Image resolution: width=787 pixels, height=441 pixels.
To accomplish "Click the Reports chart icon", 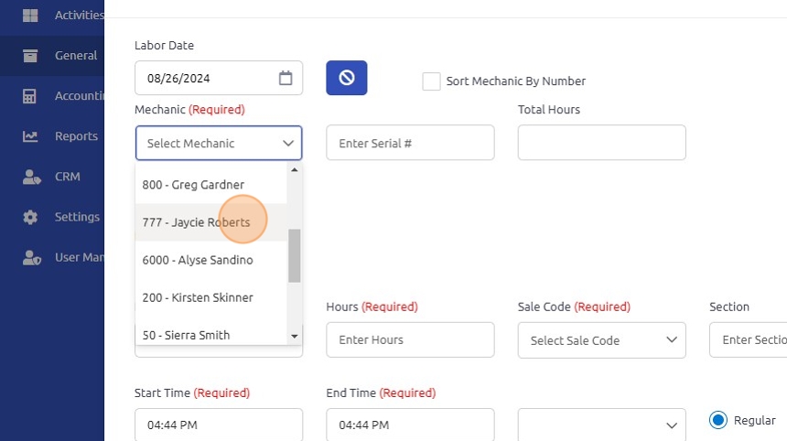I will [30, 136].
